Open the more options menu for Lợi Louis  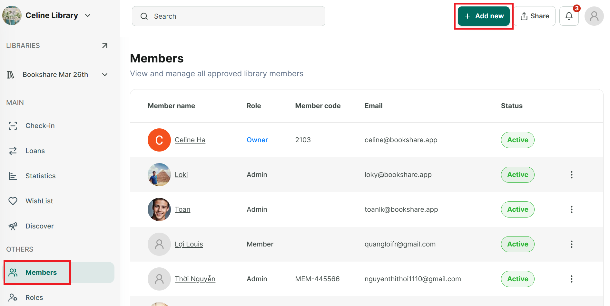pyautogui.click(x=571, y=244)
